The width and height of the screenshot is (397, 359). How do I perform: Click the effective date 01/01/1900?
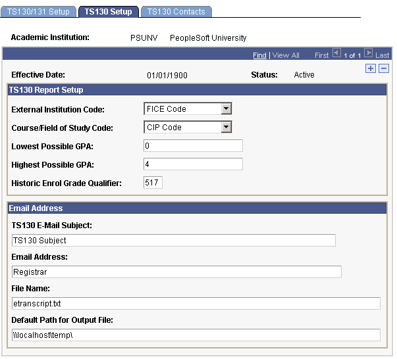click(167, 76)
